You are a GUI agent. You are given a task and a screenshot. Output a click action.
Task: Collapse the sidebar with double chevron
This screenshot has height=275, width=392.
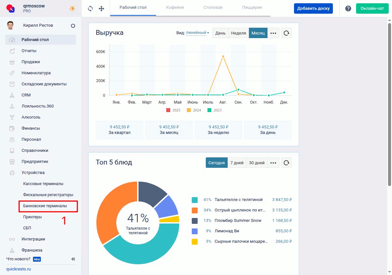73,259
